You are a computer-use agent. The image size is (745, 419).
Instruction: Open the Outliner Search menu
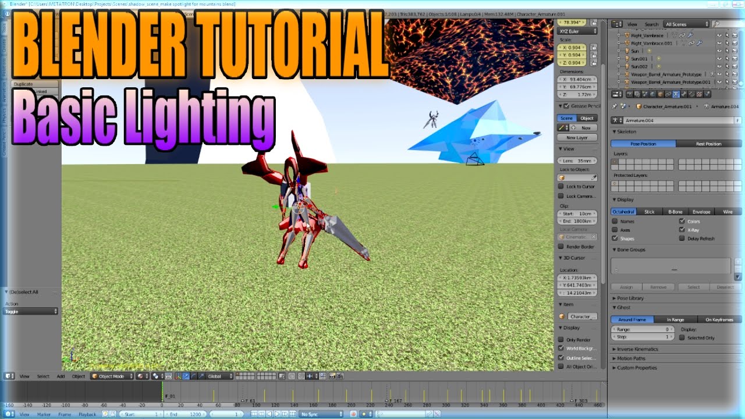coord(652,24)
